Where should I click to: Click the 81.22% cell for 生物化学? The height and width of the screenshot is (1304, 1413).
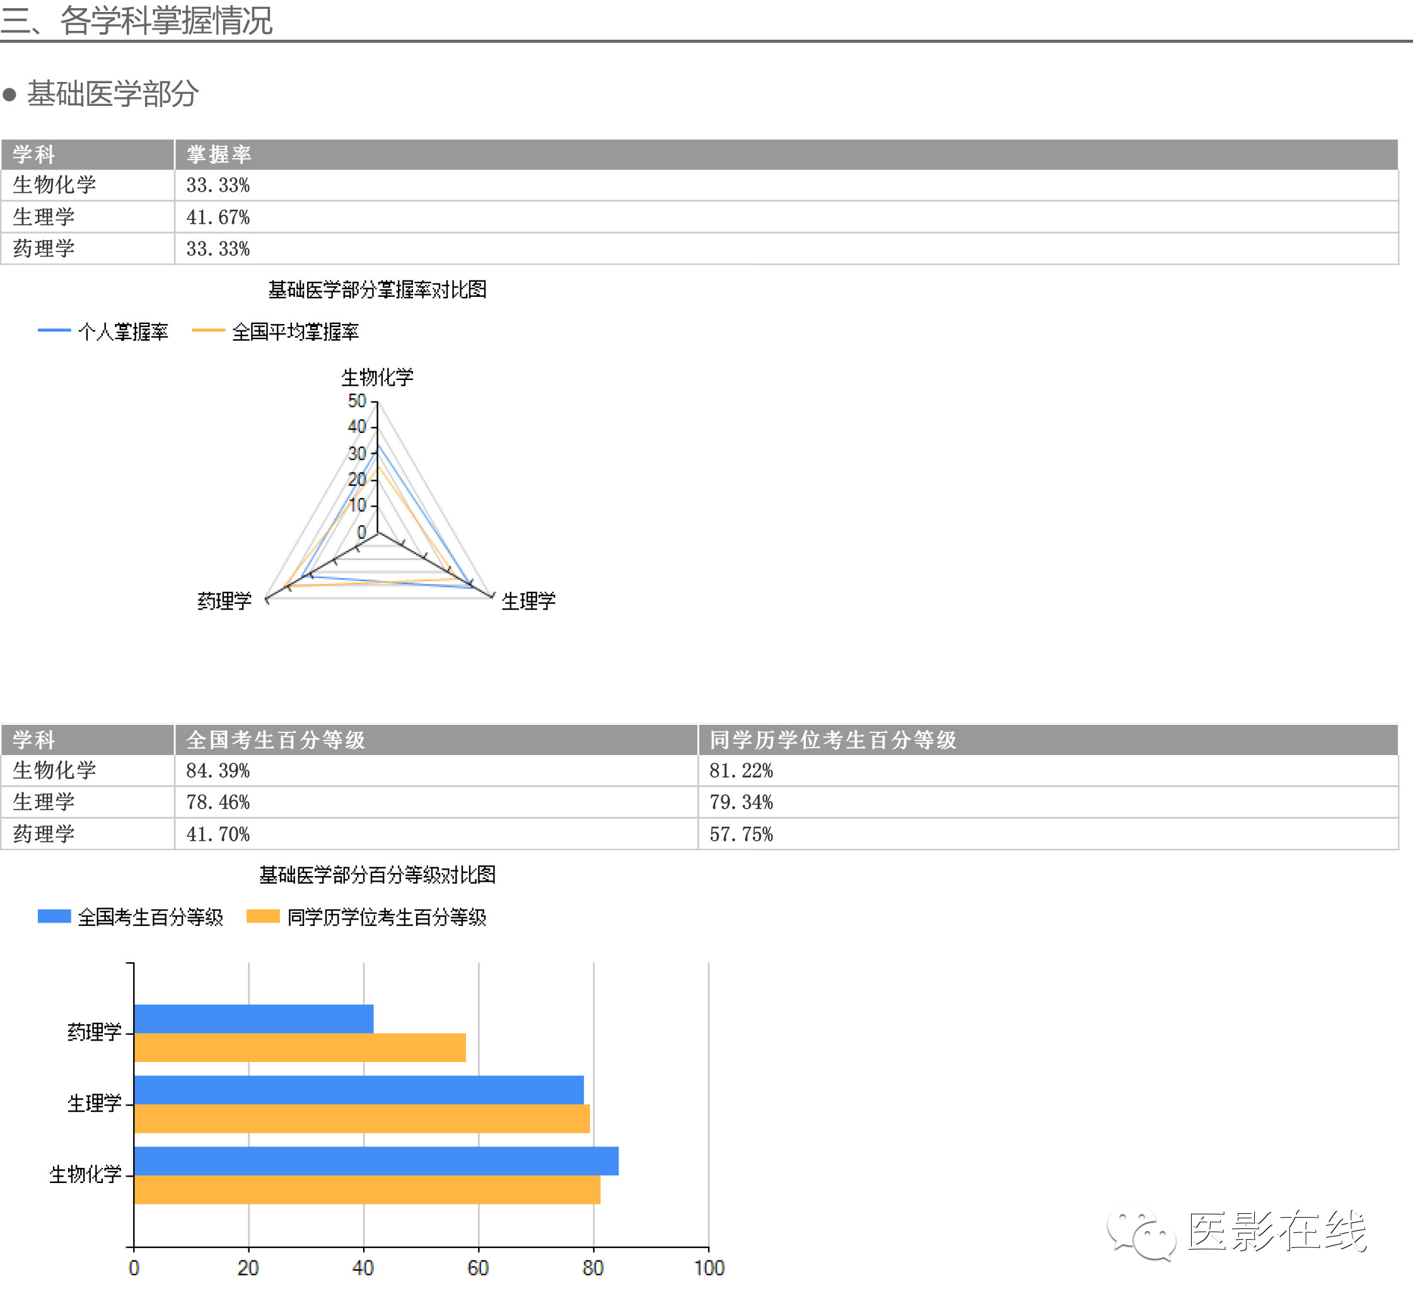point(741,771)
